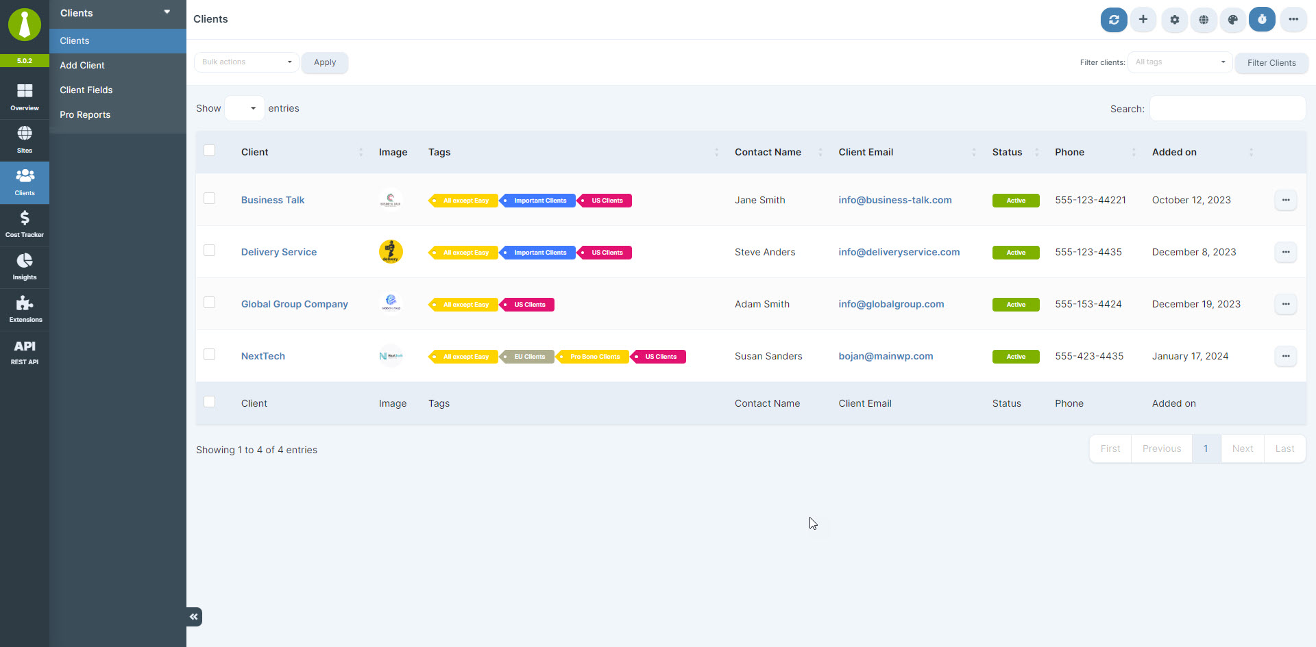1316x647 pixels.
Task: Open Insights pie chart in sidebar
Action: click(x=25, y=267)
